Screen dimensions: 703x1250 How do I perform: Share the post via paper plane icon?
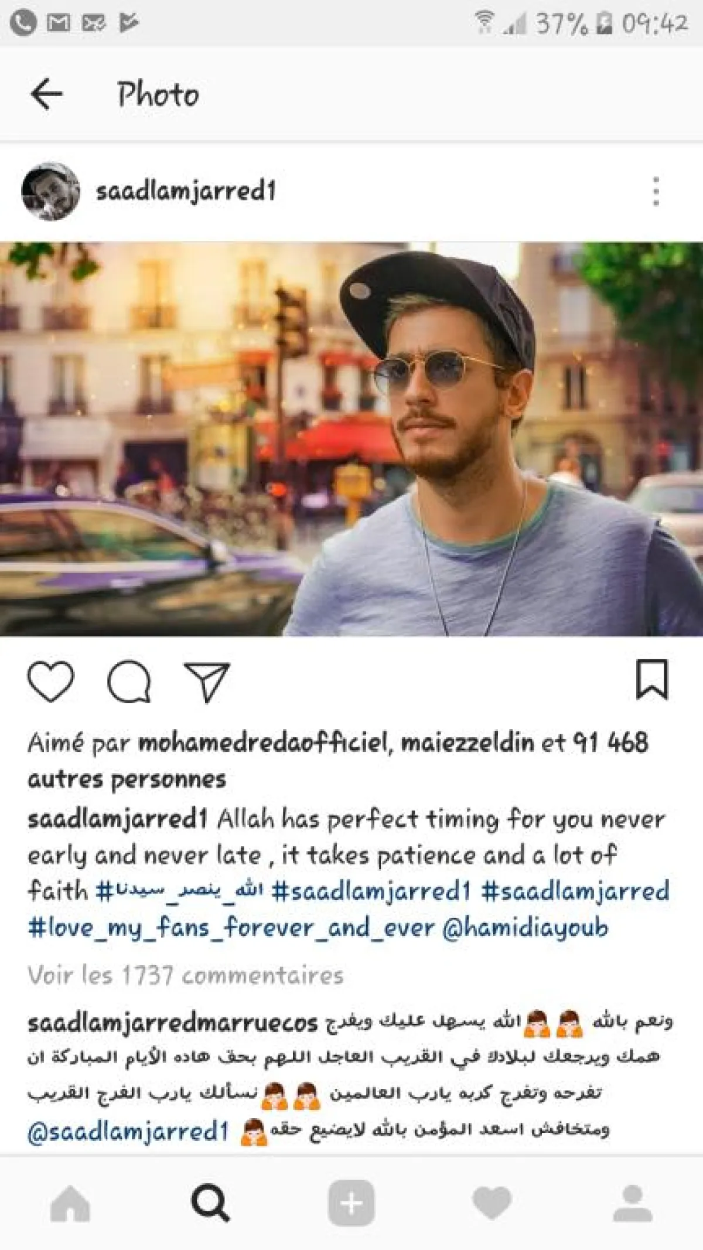207,682
